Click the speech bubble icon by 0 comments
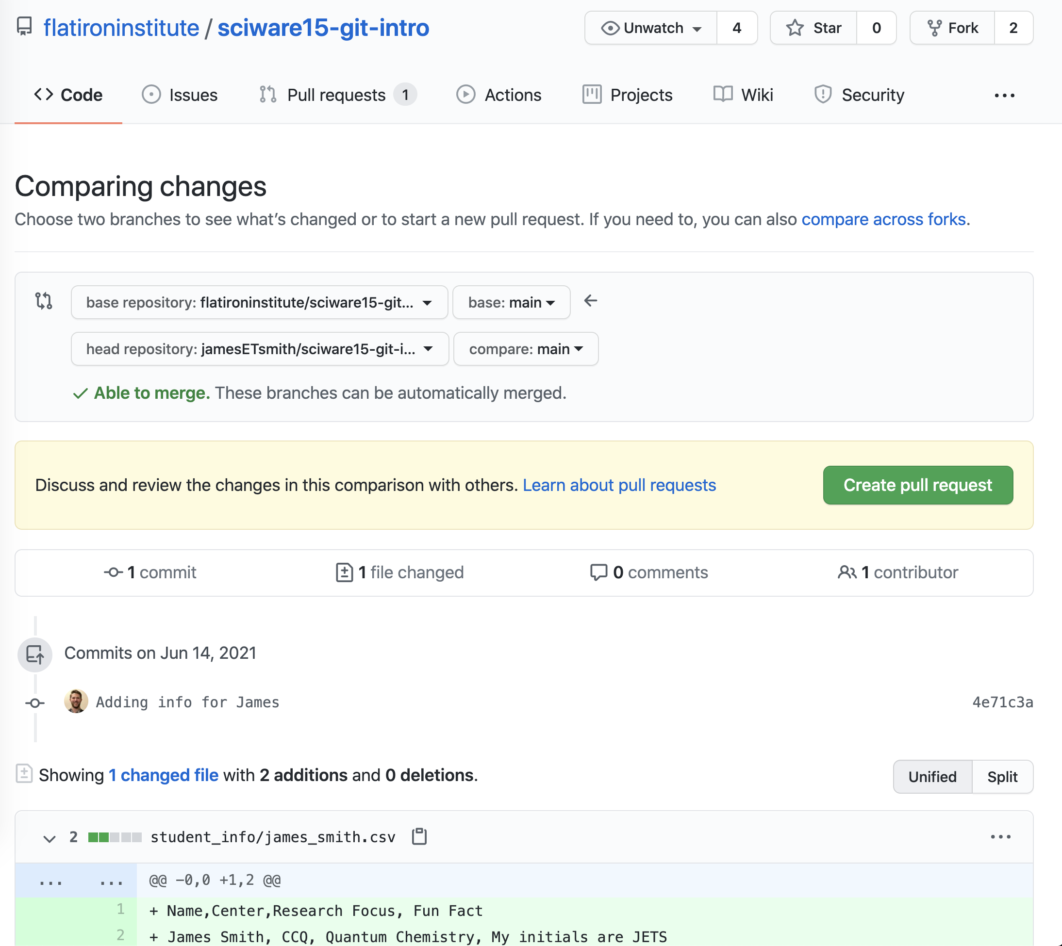 pyautogui.click(x=598, y=572)
